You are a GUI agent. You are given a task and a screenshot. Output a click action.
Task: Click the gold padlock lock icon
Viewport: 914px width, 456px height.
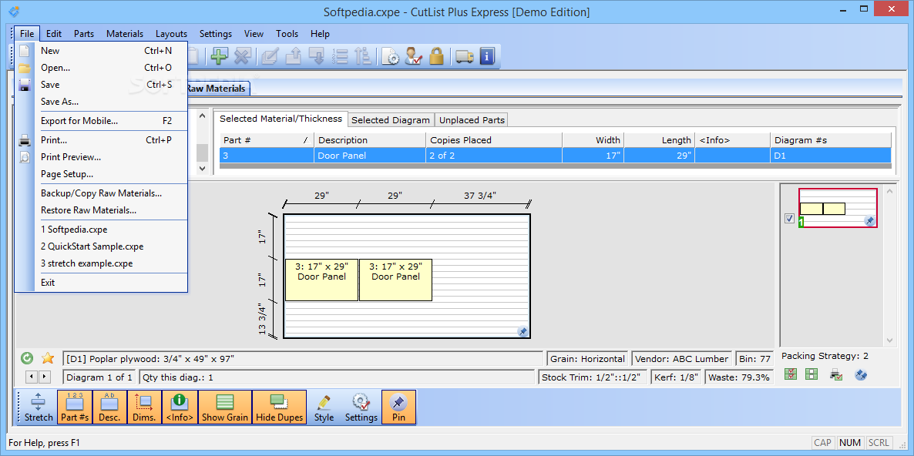(x=437, y=56)
